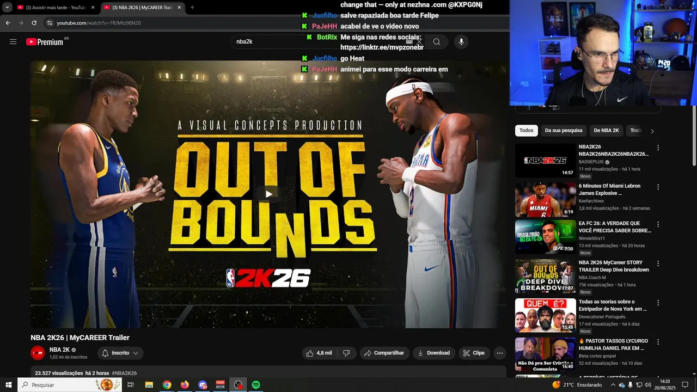Viewport: 697px width, 392px height.
Task: Open more actions ellipsis below the video
Action: pos(500,353)
